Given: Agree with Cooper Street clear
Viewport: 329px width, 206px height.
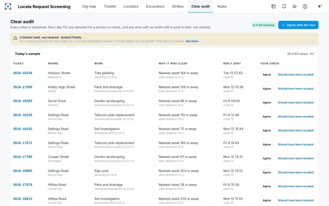Looking at the screenshot, I should [x=267, y=158].
